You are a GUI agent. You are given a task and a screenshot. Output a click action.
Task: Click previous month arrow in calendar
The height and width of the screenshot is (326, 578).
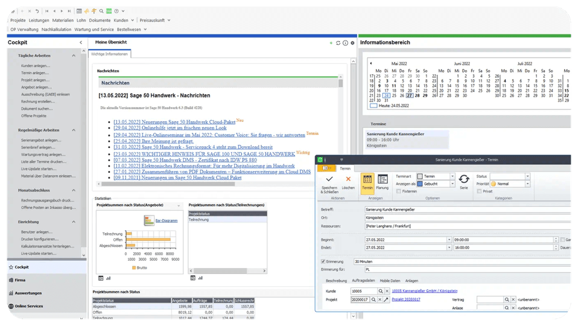click(x=371, y=63)
